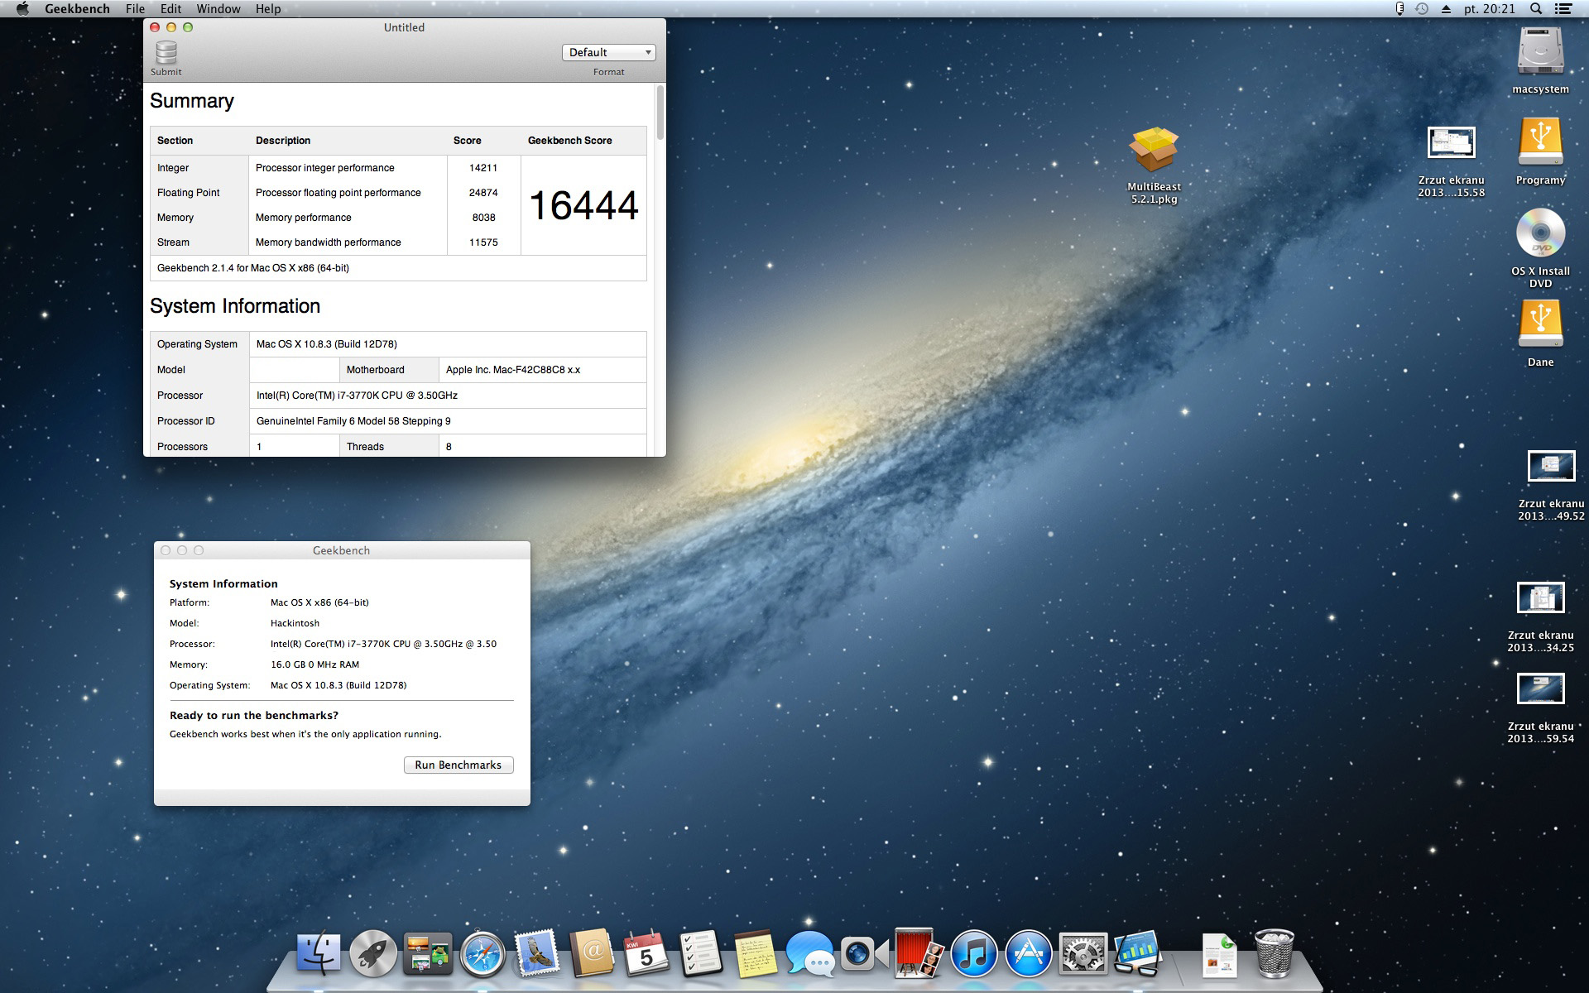Click the Hackintosh model value in Geekbench window
The width and height of the screenshot is (1589, 993).
pos(295,623)
